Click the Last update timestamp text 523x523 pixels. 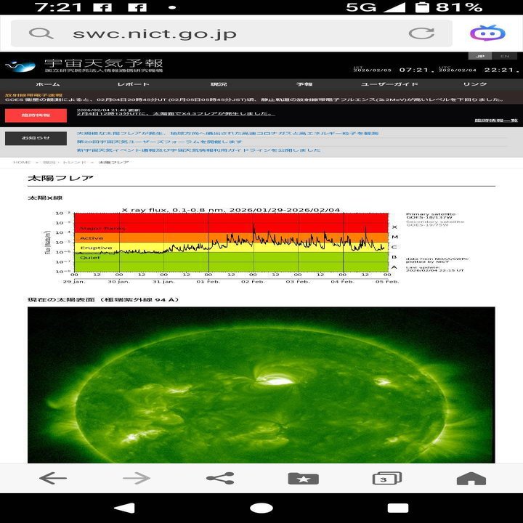click(434, 269)
